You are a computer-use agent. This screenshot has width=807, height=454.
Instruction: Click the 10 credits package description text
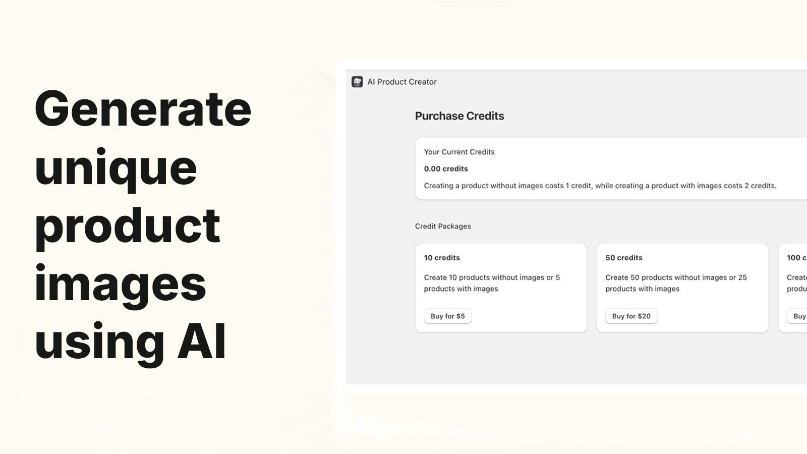tap(492, 283)
